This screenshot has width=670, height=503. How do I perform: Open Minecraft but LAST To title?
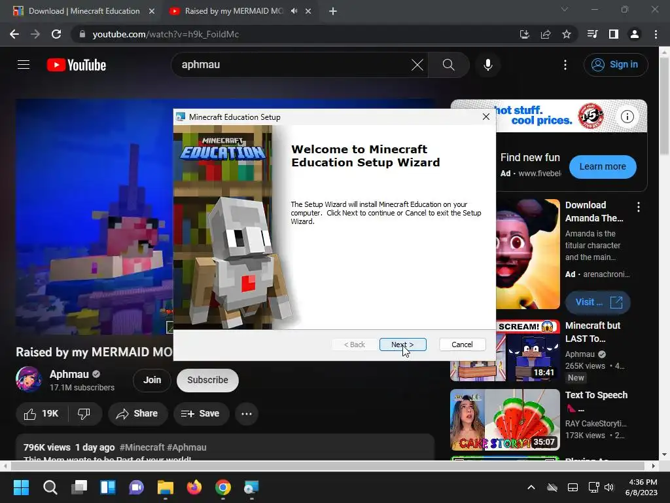593,332
